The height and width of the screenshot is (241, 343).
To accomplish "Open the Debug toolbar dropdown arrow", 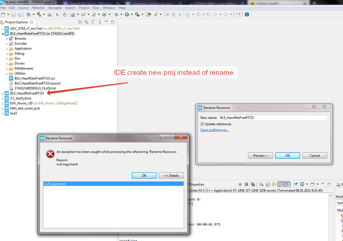I will 121,14.
